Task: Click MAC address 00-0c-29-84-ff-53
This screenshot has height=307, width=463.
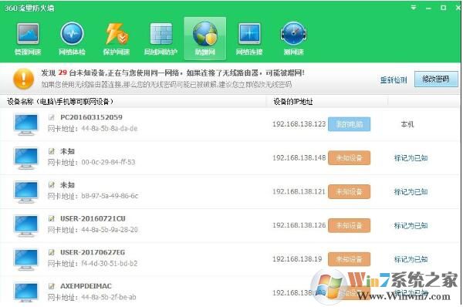Action: coord(108,162)
